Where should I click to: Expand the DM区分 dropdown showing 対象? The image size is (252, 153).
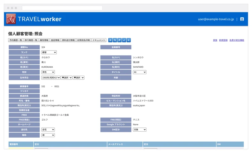click(x=140, y=129)
